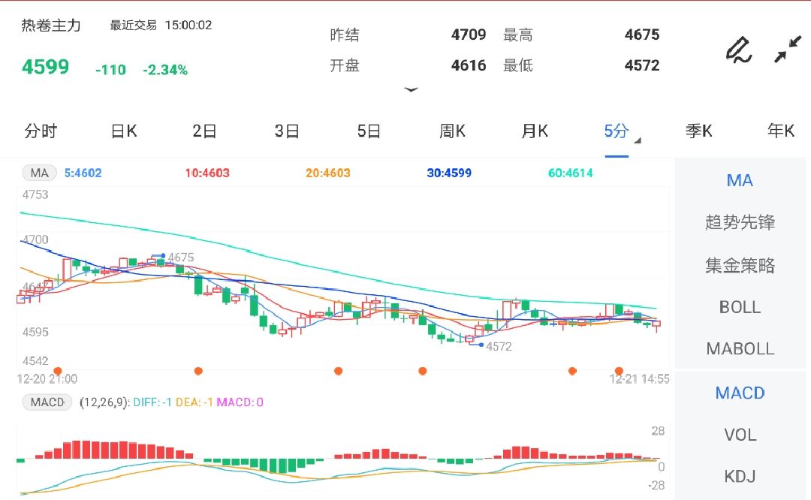Switch to the 月K monthly chart

tap(533, 131)
